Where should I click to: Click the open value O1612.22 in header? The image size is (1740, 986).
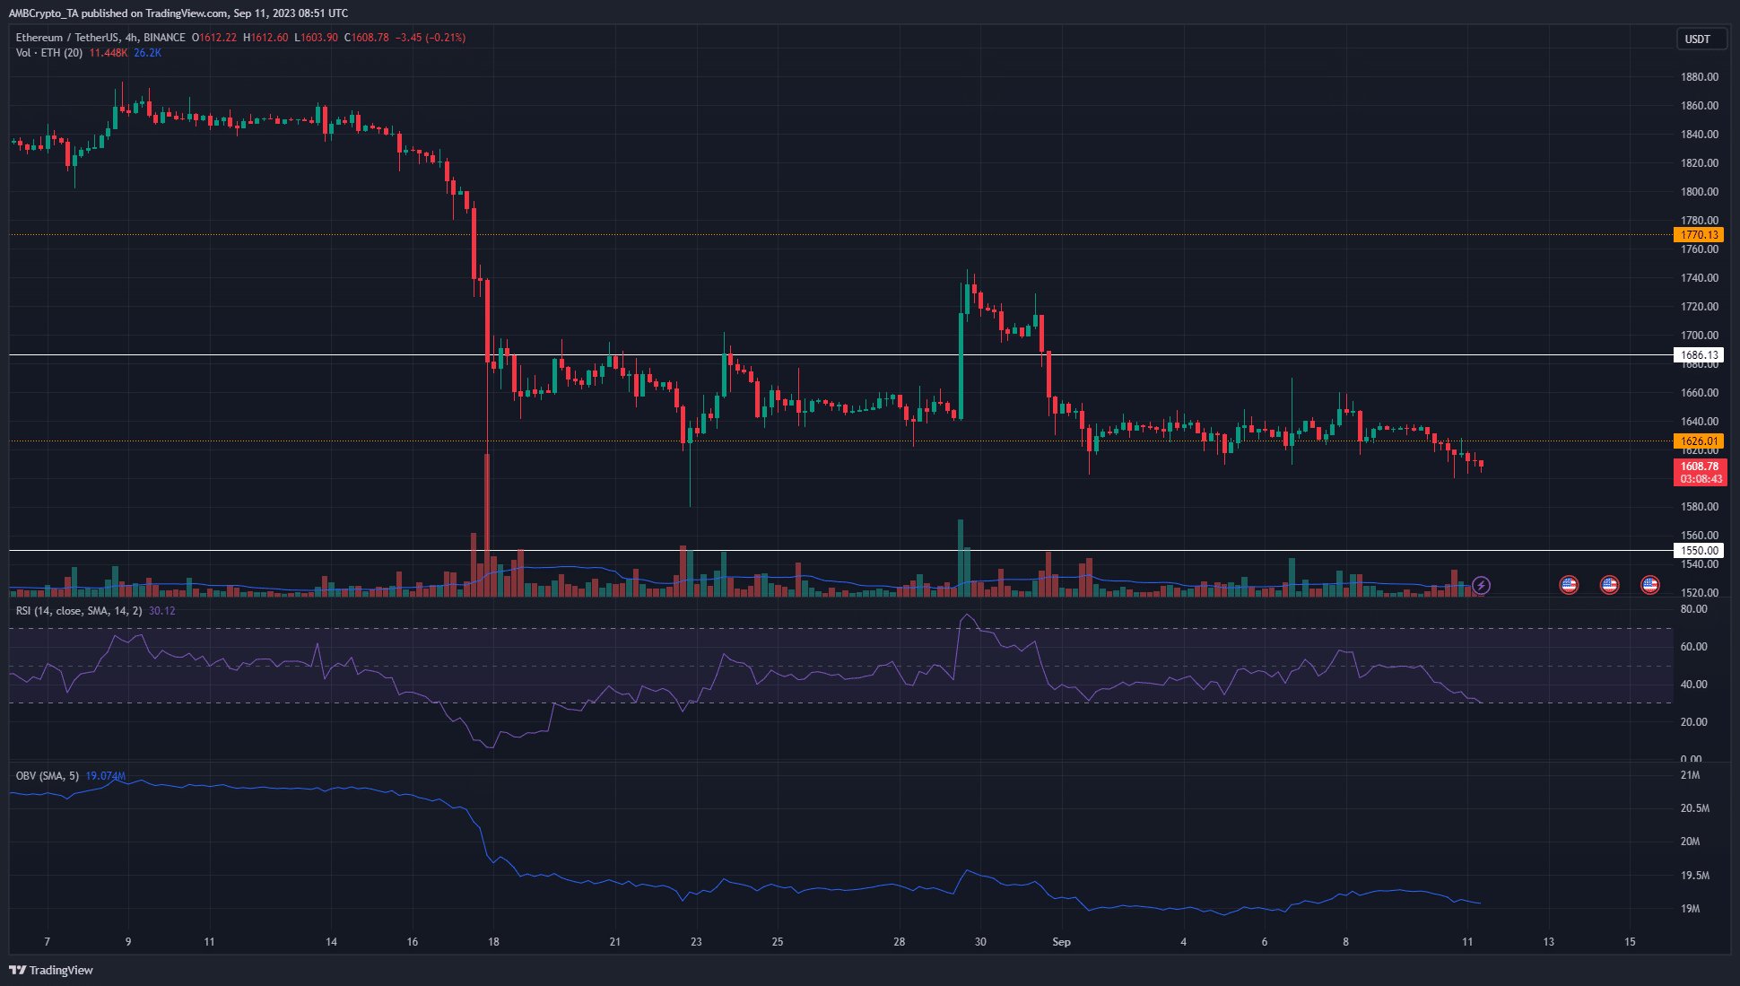(214, 38)
